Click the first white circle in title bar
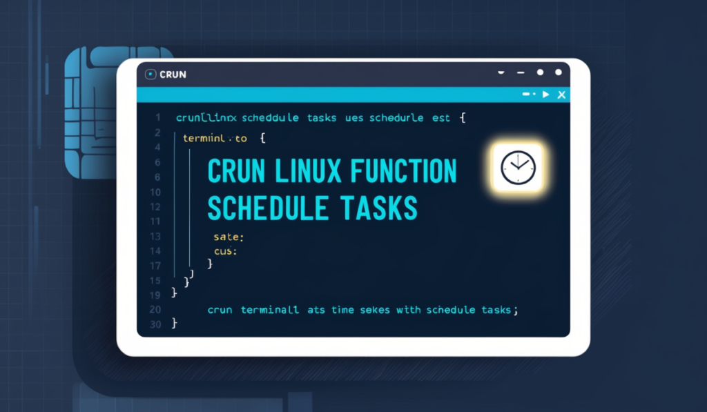 click(540, 72)
